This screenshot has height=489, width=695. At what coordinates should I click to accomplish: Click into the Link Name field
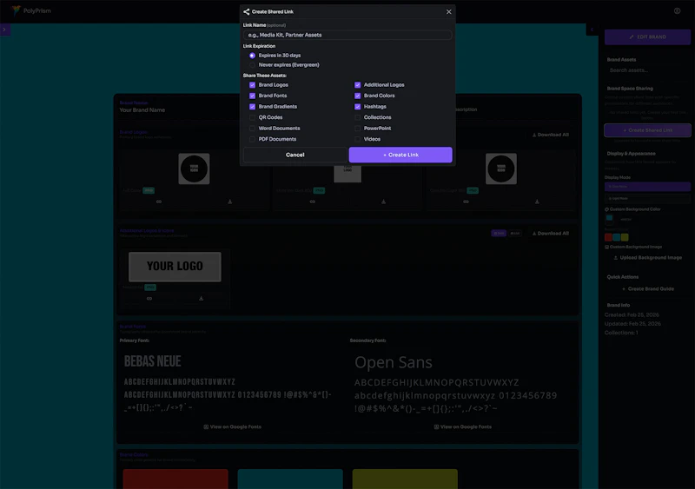(347, 35)
